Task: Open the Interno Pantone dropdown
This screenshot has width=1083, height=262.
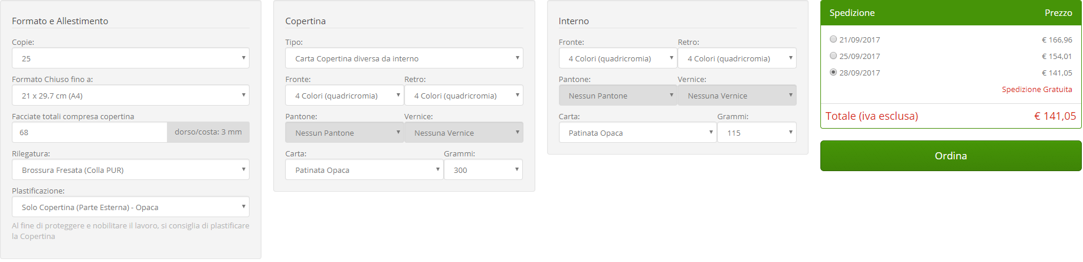Action: [617, 96]
